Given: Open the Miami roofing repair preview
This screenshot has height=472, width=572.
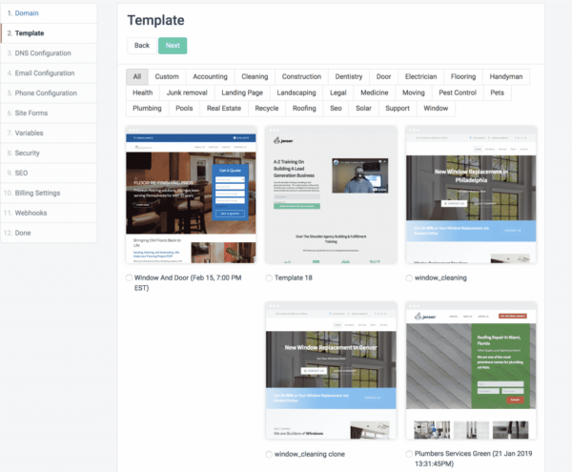Looking at the screenshot, I should tap(471, 371).
